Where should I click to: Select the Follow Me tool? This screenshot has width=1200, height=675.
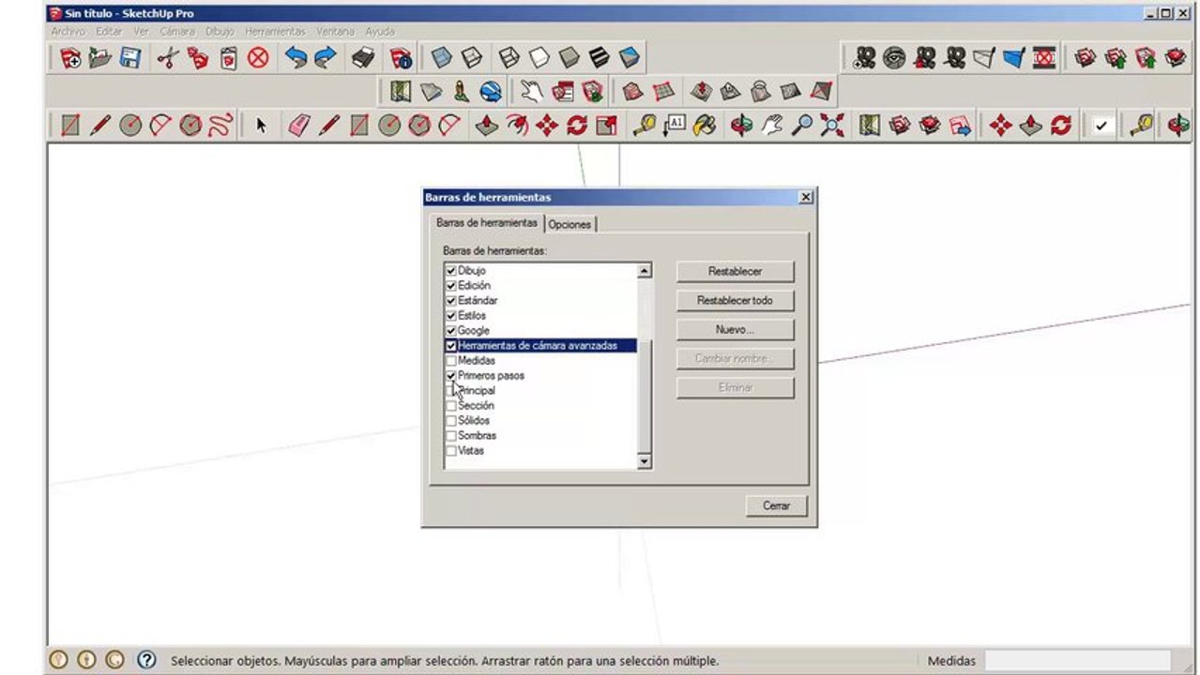tap(516, 125)
